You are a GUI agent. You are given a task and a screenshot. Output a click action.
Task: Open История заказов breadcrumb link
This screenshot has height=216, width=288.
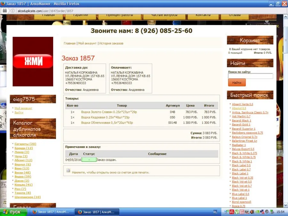(x=111, y=43)
